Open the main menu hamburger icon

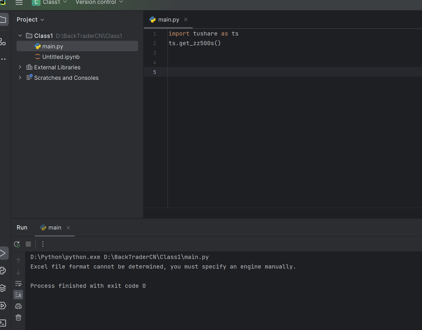coord(19,2)
